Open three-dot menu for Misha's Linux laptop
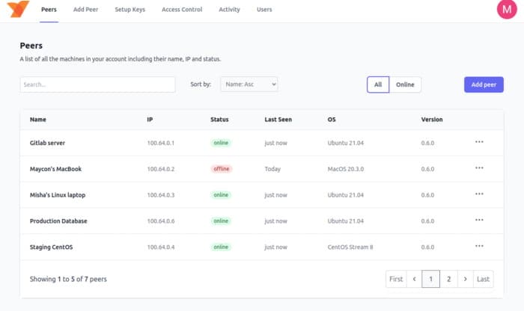The image size is (524, 311). point(479,194)
